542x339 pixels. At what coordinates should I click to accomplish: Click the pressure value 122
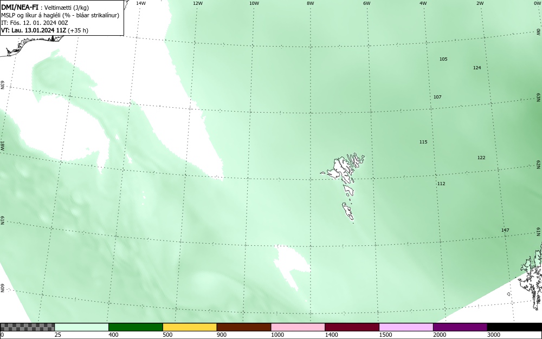click(x=481, y=158)
